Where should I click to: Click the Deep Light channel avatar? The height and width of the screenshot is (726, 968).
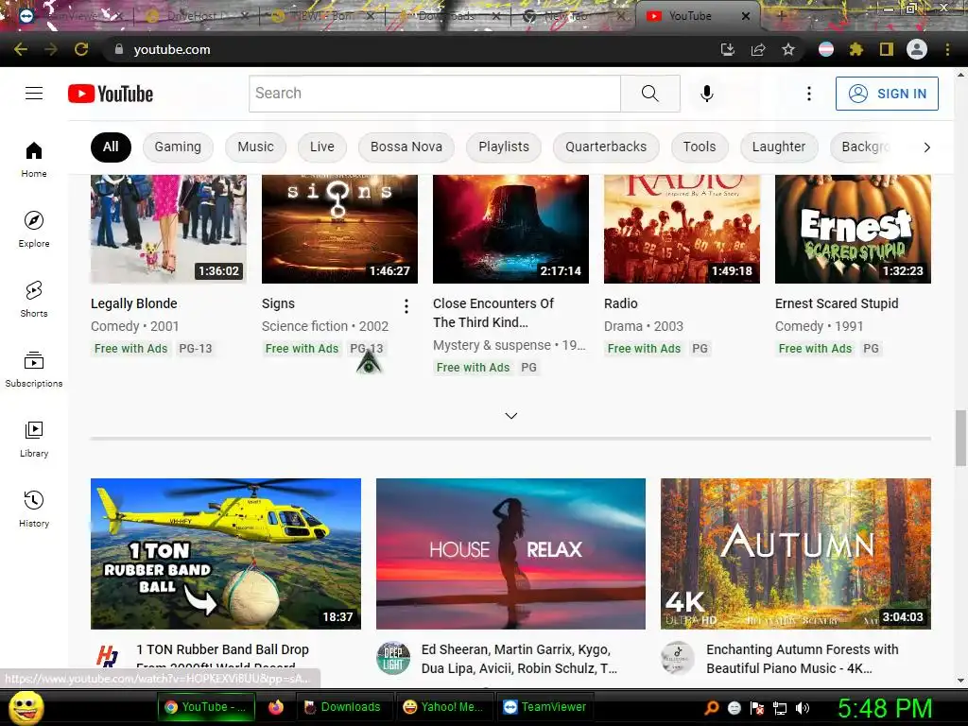[x=393, y=659]
